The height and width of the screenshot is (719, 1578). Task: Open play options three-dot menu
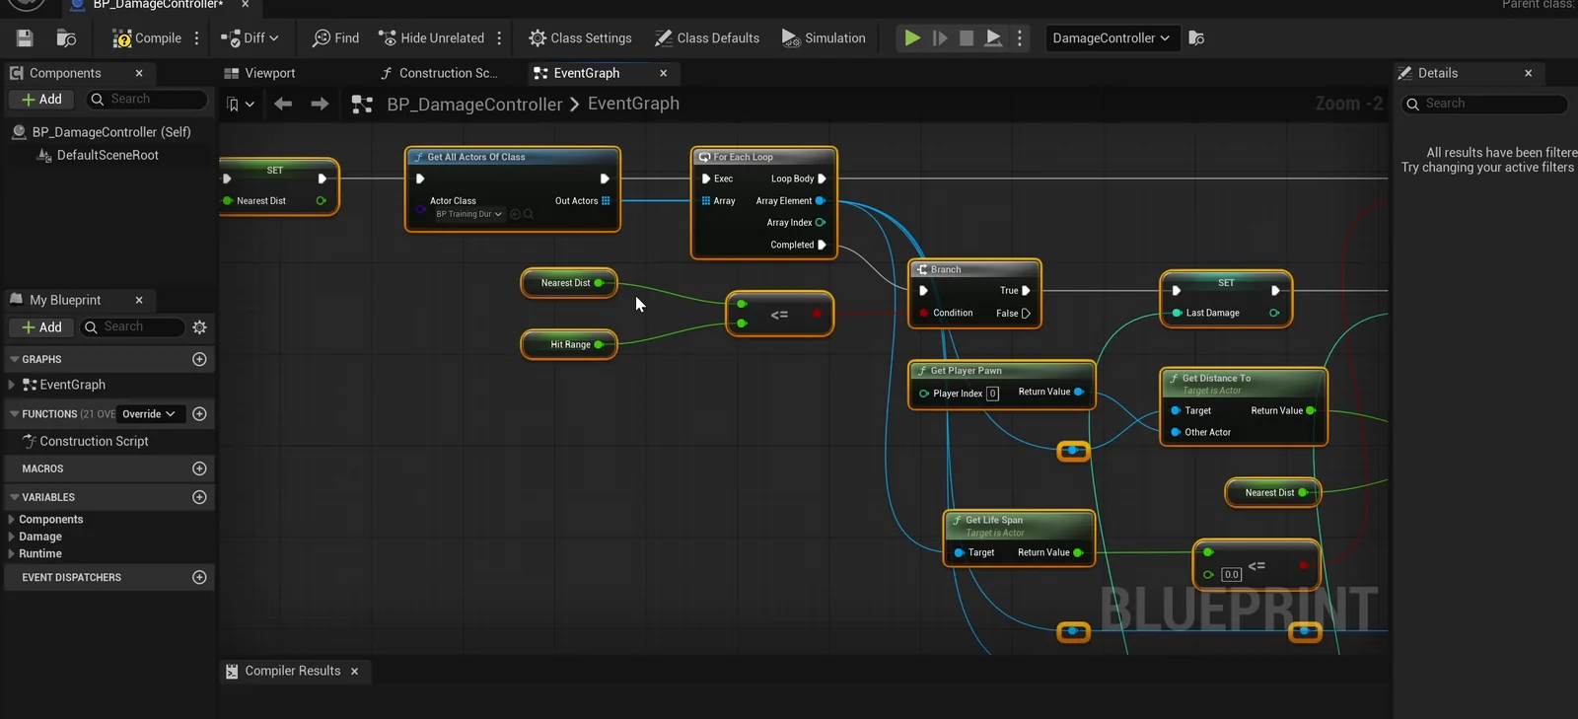[x=1020, y=38]
